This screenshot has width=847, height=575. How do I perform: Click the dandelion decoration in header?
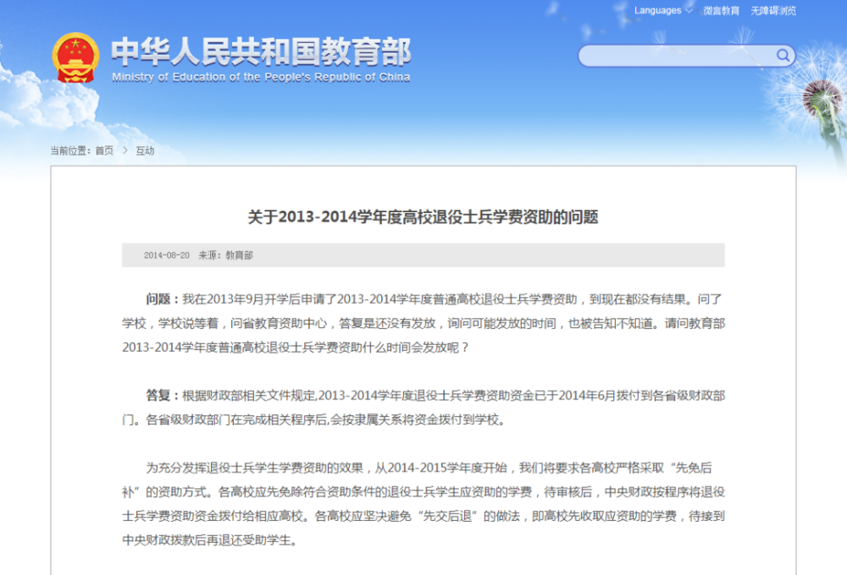pyautogui.click(x=822, y=101)
